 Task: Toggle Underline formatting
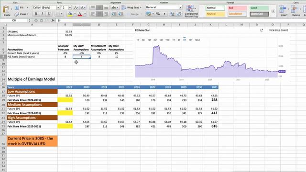[49, 14]
